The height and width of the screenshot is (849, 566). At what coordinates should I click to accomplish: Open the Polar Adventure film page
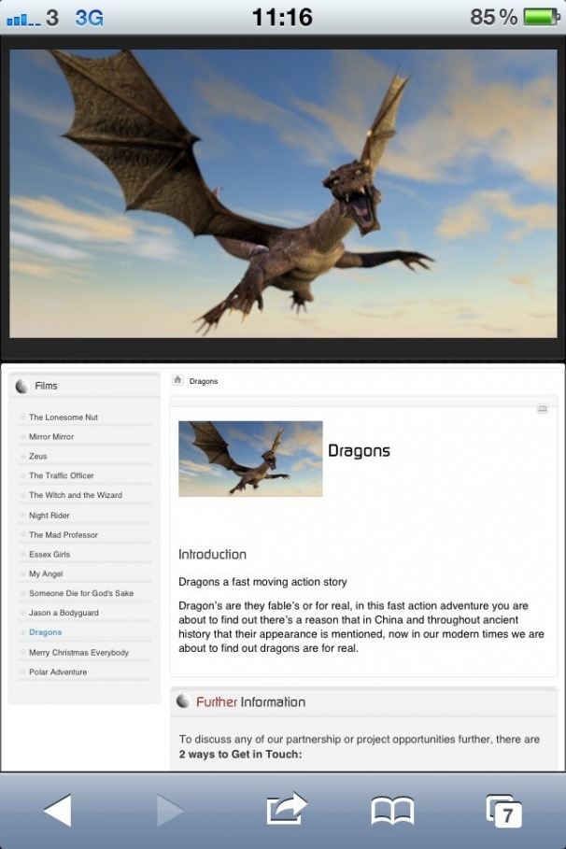pyautogui.click(x=58, y=672)
